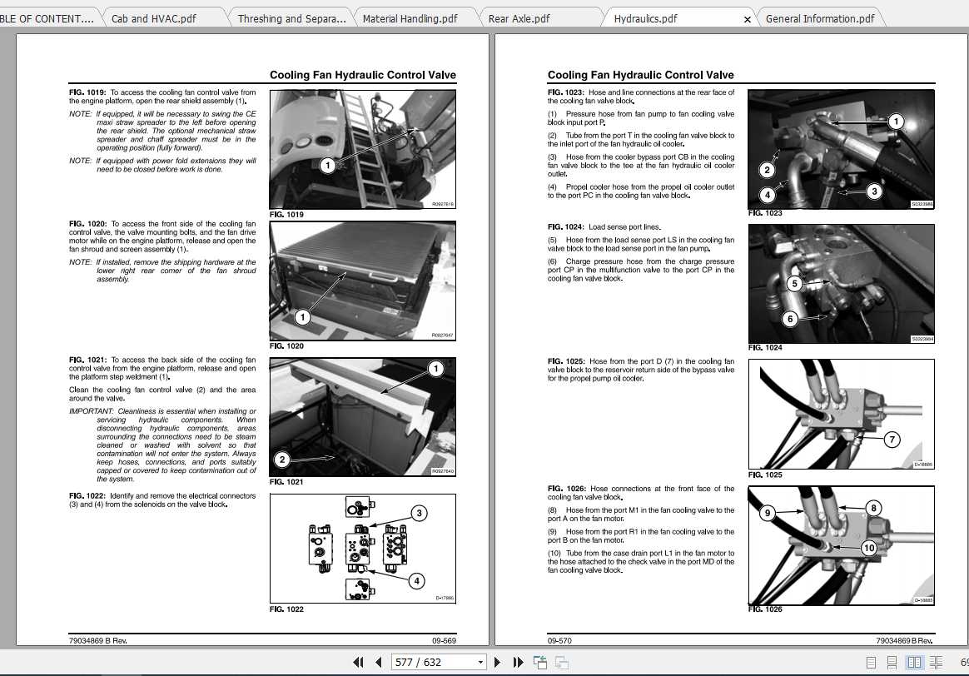This screenshot has width=969, height=676.
Task: Enable two-page side-by-side view
Action: click(x=914, y=662)
